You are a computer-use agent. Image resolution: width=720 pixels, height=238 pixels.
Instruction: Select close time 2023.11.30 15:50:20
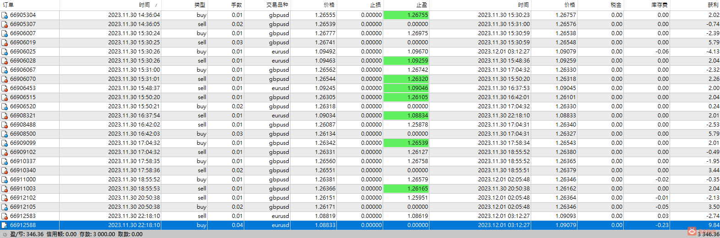504,79
